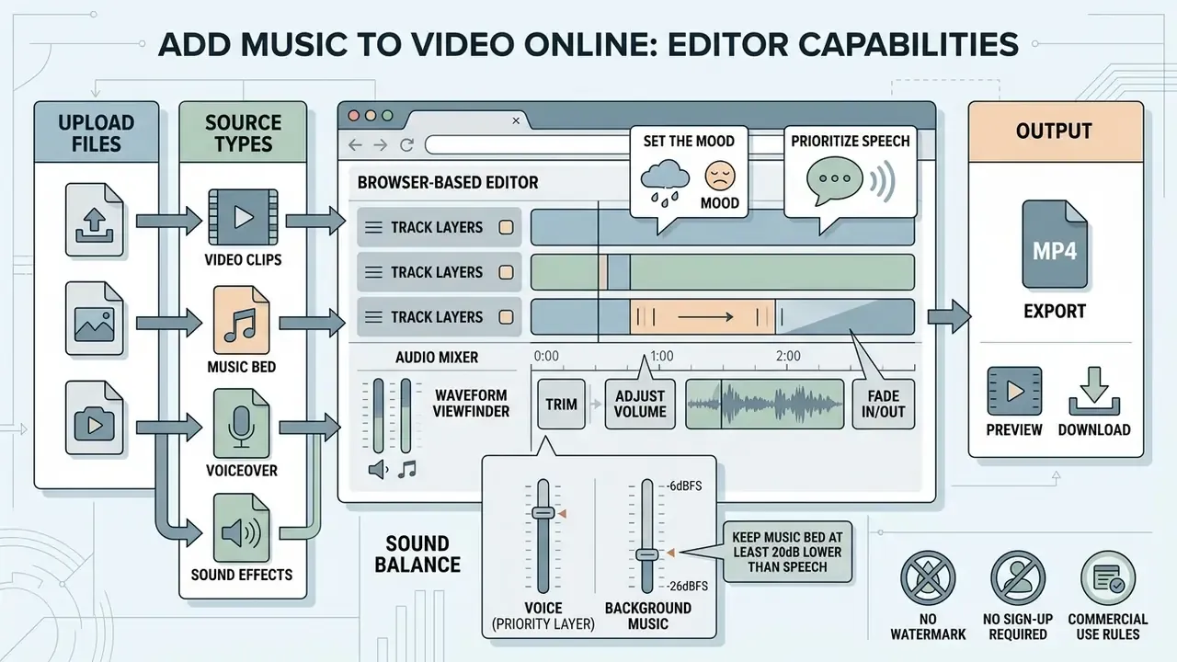Click the Fade In/Out button

(x=884, y=404)
